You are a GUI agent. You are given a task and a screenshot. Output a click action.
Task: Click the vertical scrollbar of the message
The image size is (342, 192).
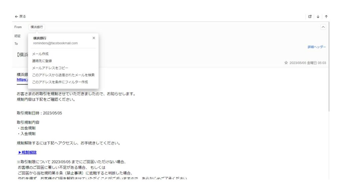pyautogui.click(x=329, y=66)
